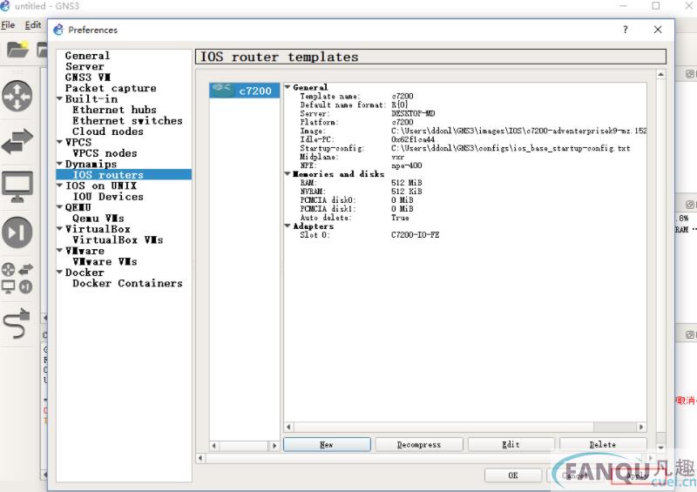The width and height of the screenshot is (697, 492).
Task: Select Ethernet hubs page
Action: coord(114,110)
